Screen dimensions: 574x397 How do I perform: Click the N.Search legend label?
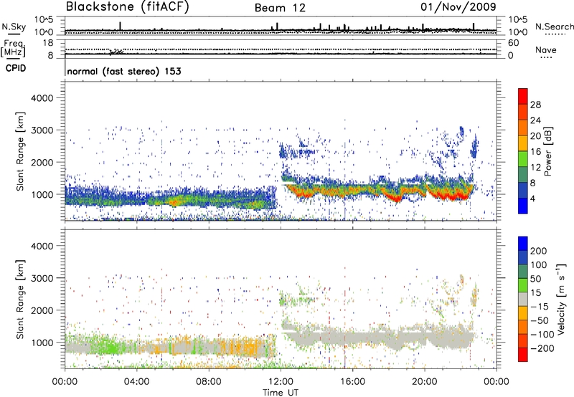click(x=554, y=27)
